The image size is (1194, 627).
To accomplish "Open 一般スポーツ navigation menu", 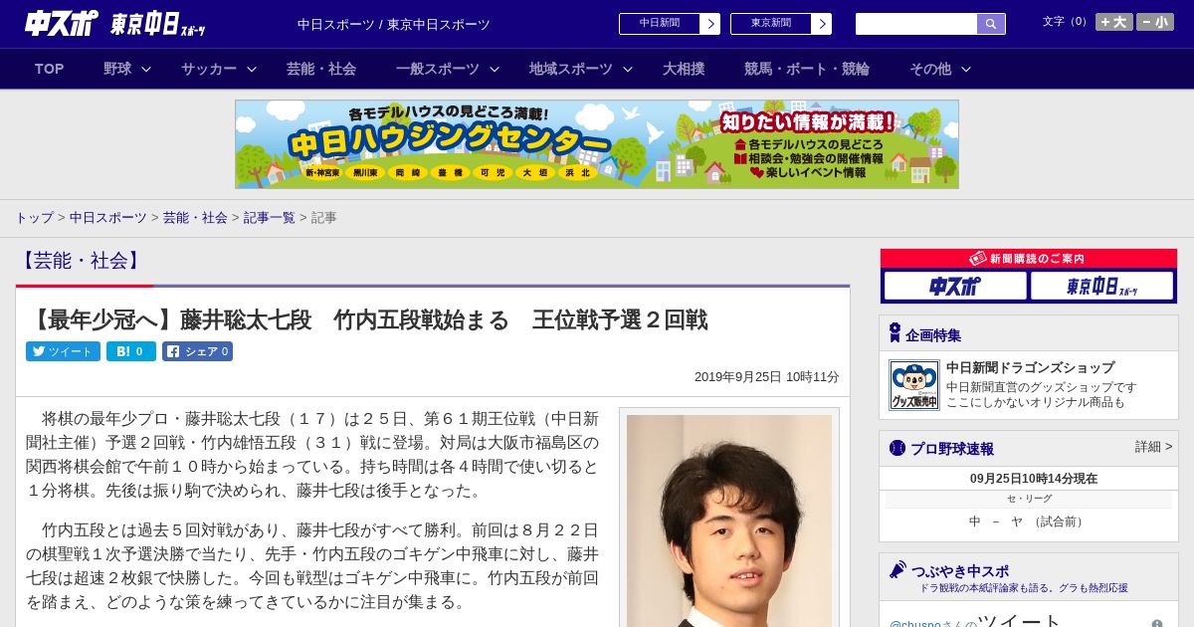I will pyautogui.click(x=438, y=69).
